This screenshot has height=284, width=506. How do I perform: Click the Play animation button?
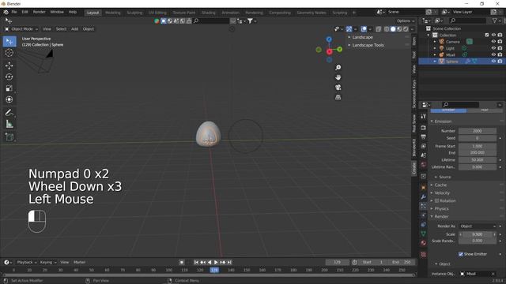pyautogui.click(x=216, y=263)
